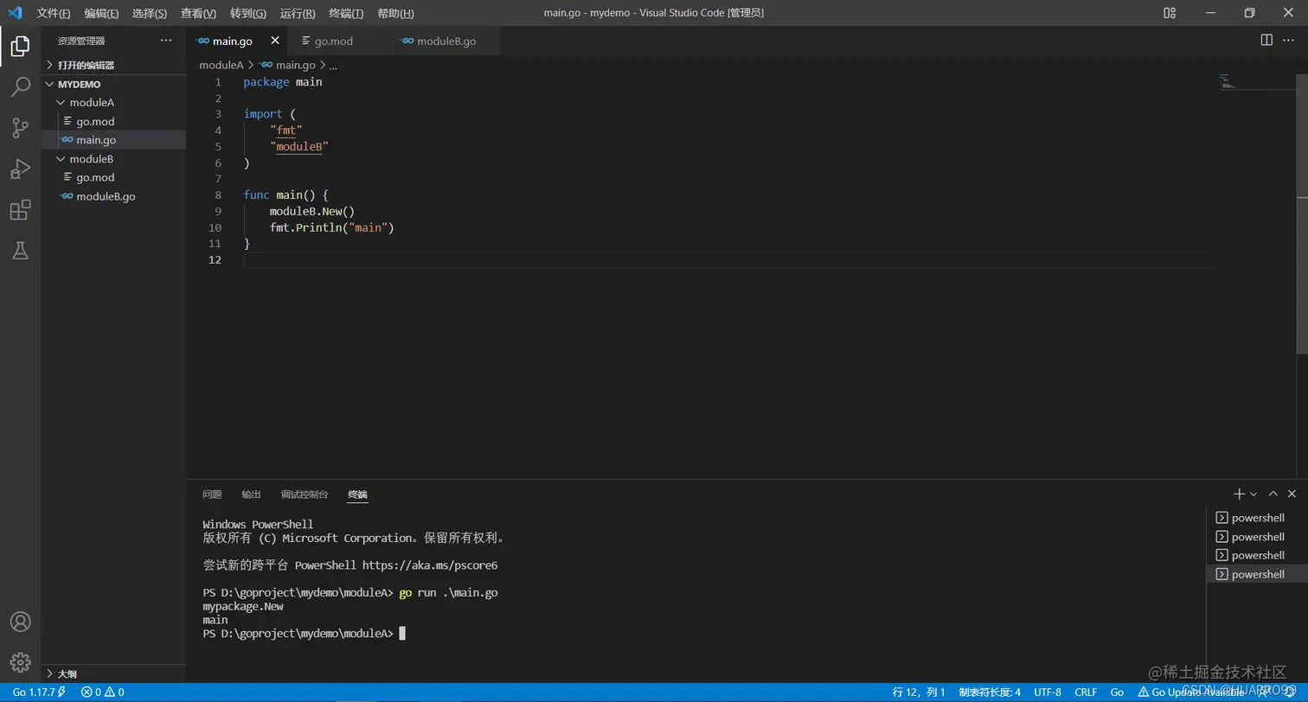This screenshot has height=702, width=1308.
Task: Click the Go language mode indicator
Action: [1117, 692]
